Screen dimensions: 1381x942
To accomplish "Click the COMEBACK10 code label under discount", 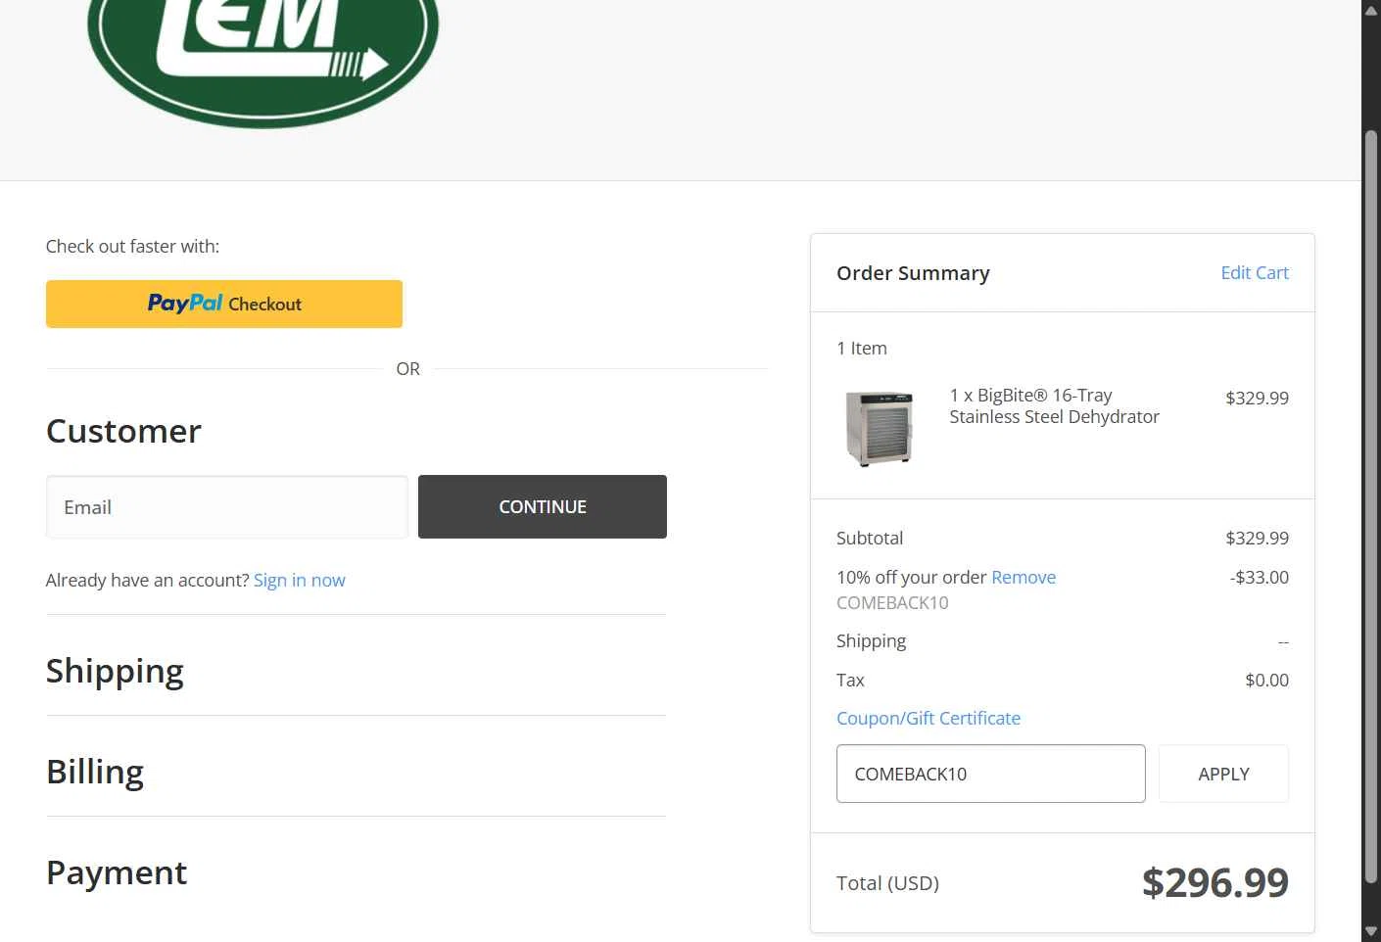I will [x=892, y=602].
